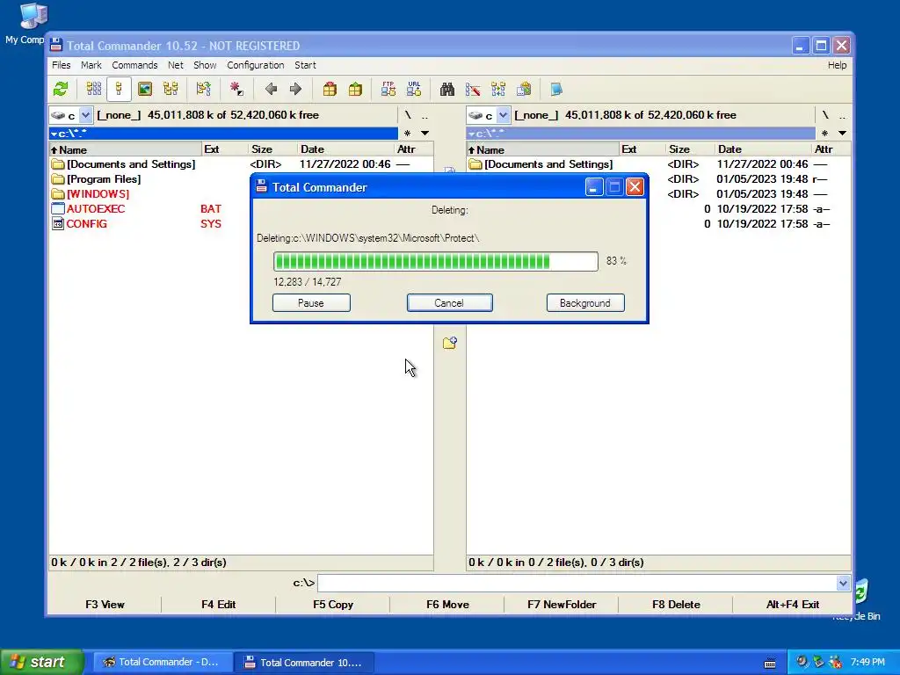This screenshot has width=900, height=675.
Task: Click F6 Move button
Action: (447, 605)
